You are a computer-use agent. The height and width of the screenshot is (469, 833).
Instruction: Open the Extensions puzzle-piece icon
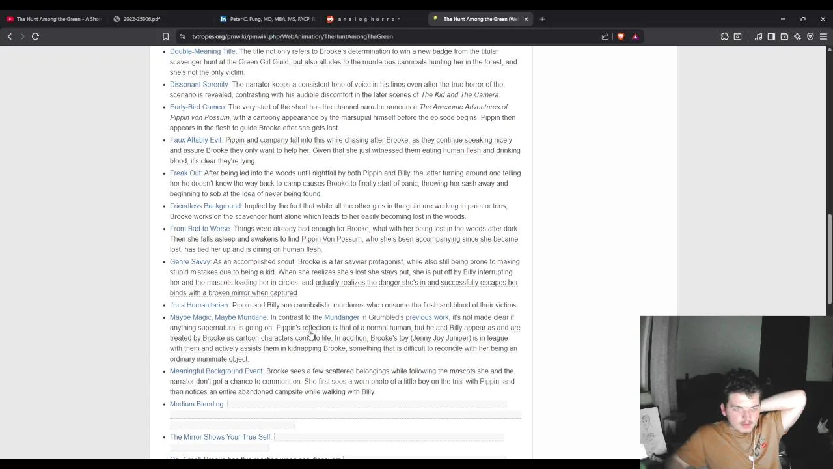point(724,36)
